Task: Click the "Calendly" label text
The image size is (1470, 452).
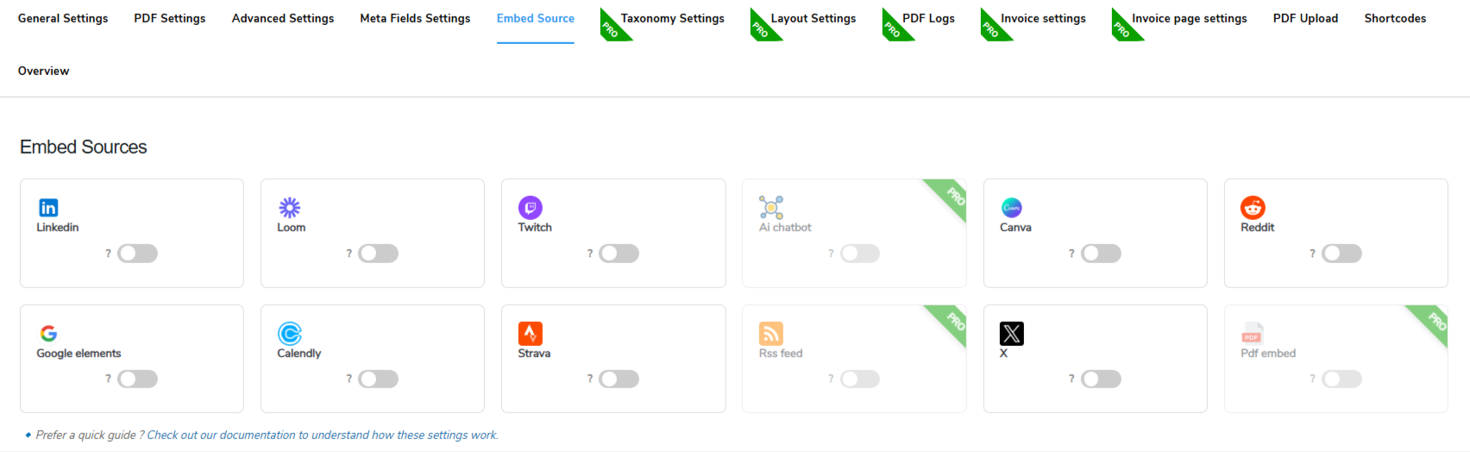Action: pyautogui.click(x=299, y=354)
